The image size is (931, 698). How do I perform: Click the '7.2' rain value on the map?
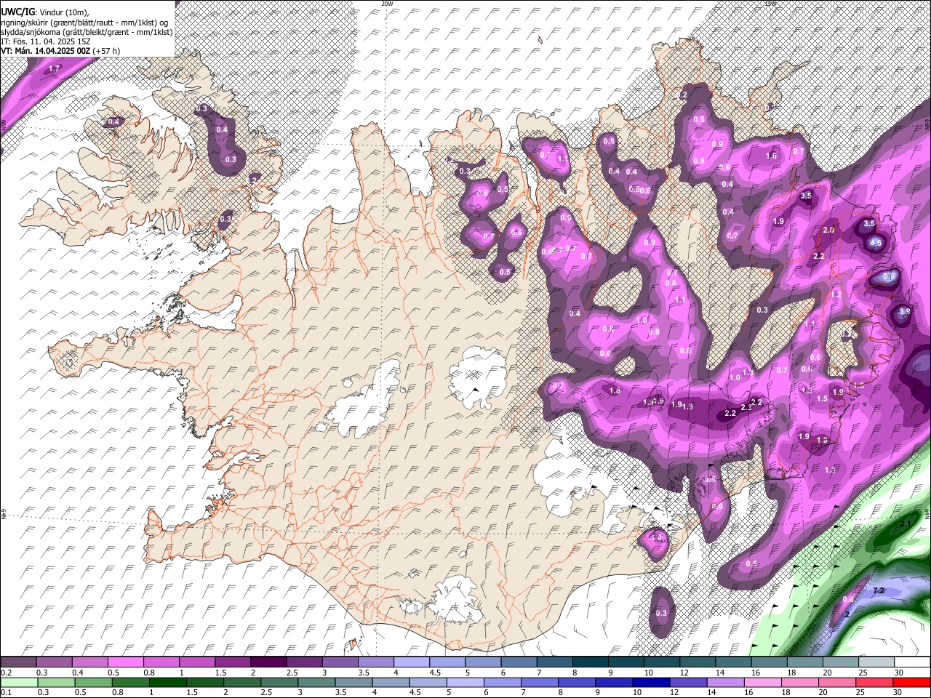click(x=878, y=590)
